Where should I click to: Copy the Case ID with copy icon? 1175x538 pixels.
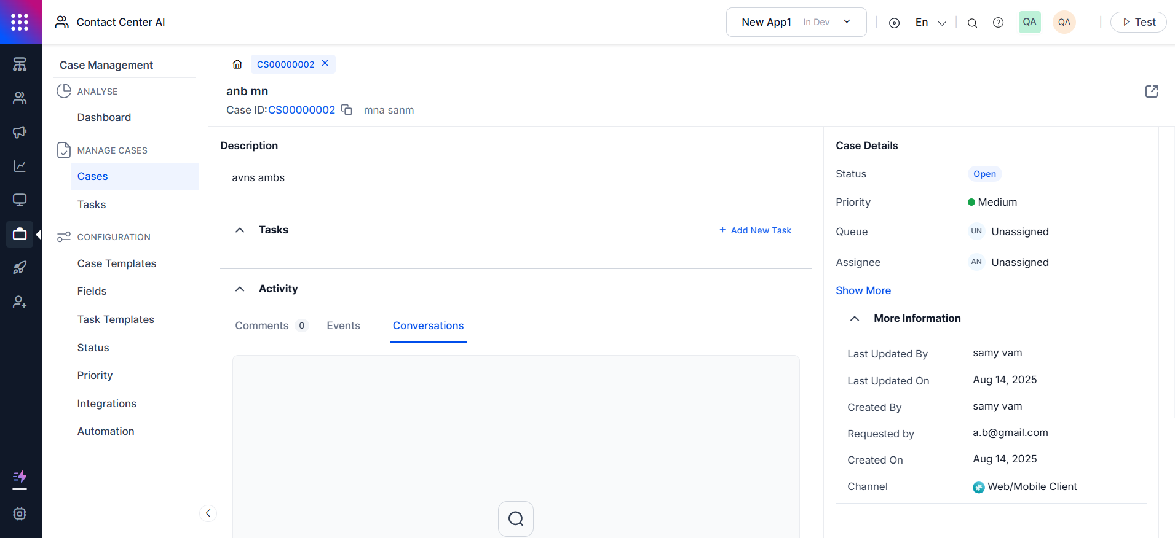click(347, 110)
